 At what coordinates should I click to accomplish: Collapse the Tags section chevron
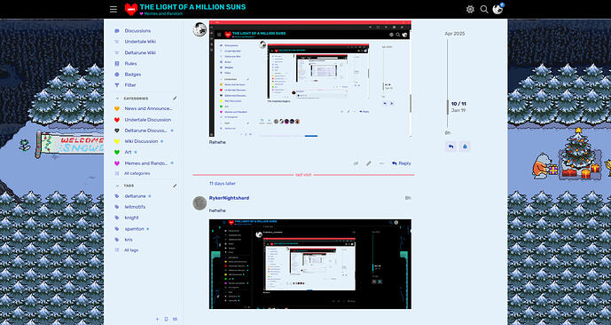point(117,186)
